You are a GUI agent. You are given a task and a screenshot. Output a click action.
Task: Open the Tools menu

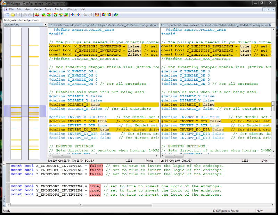tap(48, 10)
